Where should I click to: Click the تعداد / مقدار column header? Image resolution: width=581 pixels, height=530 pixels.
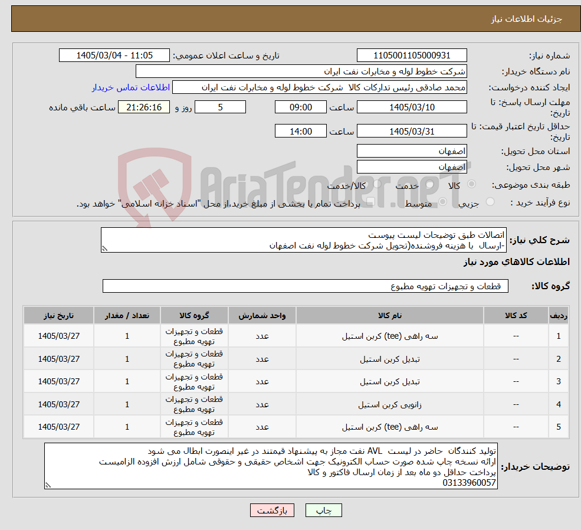(x=127, y=315)
